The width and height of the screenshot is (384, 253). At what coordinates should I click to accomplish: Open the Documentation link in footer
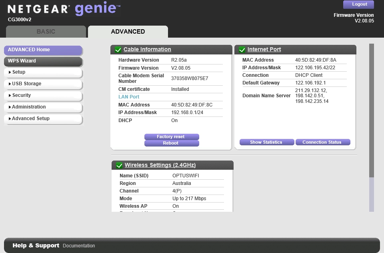(x=79, y=246)
